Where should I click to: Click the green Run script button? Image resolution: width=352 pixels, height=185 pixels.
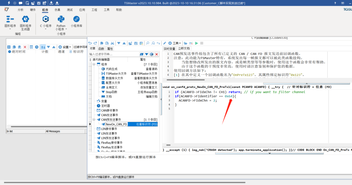[197, 43]
